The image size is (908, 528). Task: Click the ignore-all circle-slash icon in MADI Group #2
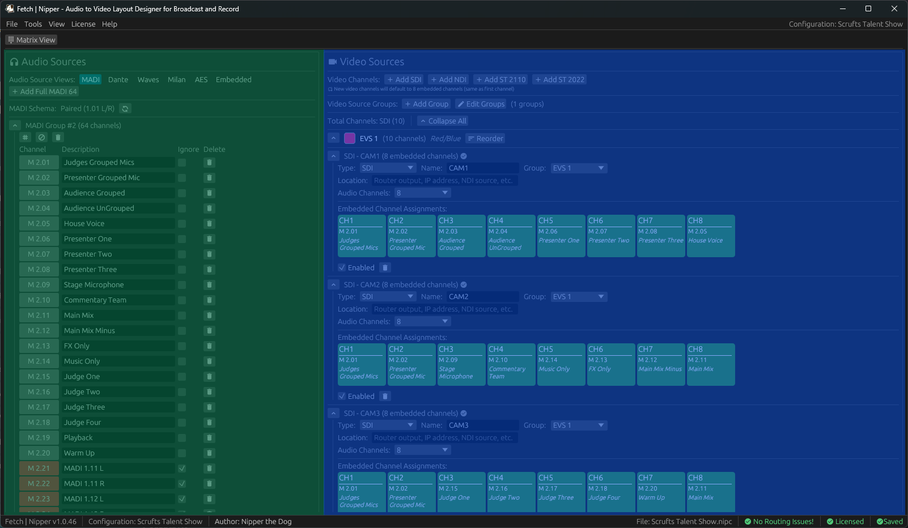[x=41, y=137]
